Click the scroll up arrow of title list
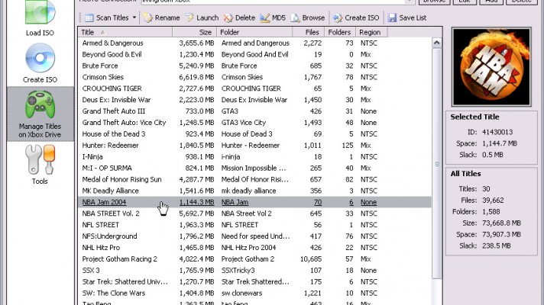The image size is (544, 305). [437, 43]
